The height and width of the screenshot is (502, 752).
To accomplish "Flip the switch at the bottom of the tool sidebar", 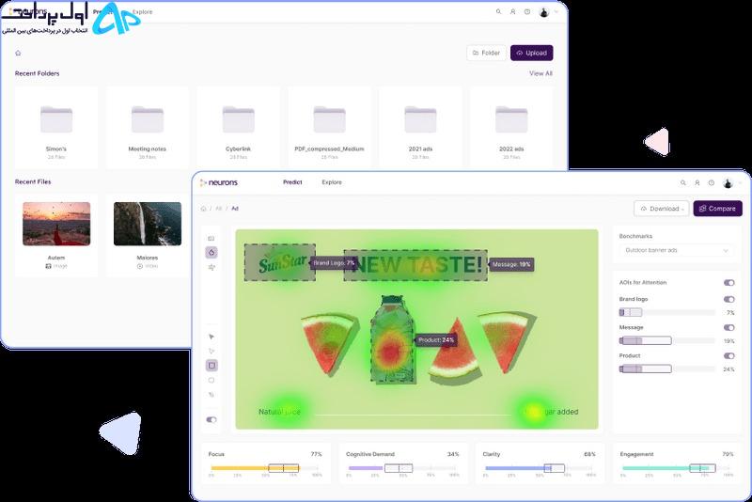I will 211,419.
